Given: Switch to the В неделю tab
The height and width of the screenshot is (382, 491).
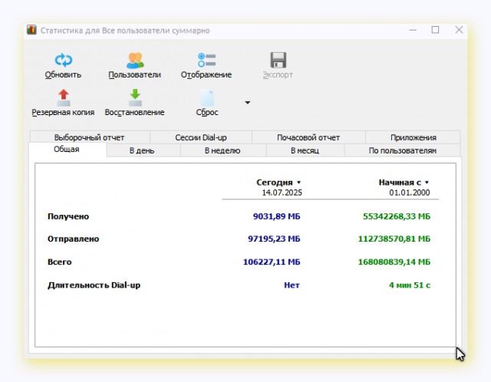Looking at the screenshot, I should point(222,150).
